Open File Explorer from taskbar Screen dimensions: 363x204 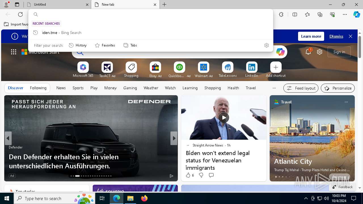(x=130, y=198)
